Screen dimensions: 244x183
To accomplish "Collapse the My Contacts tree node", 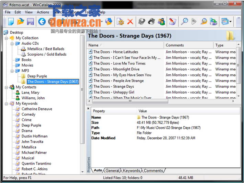I will (x=6, y=87).
